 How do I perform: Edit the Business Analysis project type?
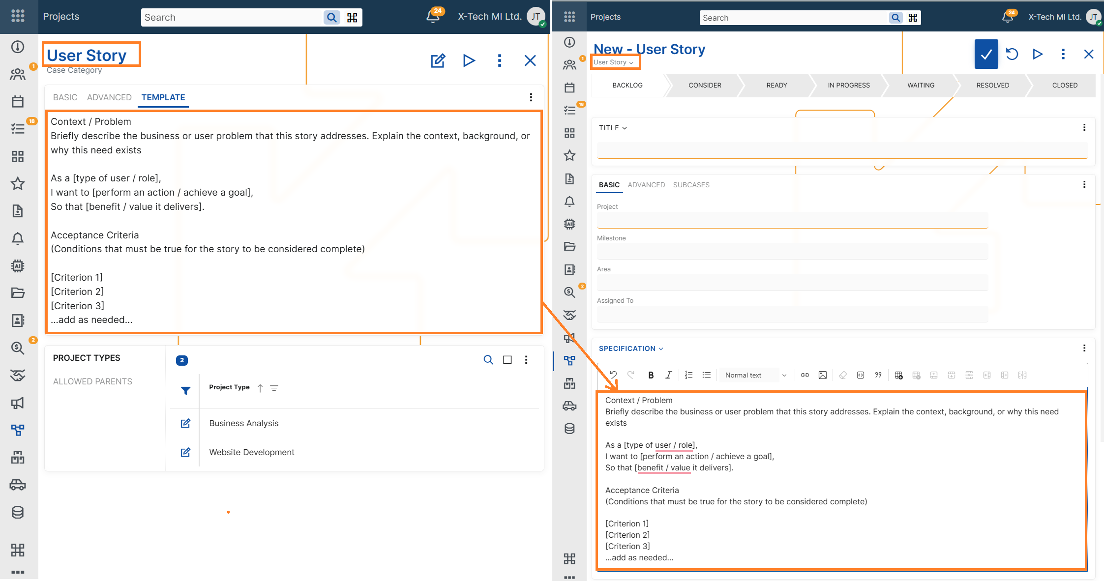point(185,423)
